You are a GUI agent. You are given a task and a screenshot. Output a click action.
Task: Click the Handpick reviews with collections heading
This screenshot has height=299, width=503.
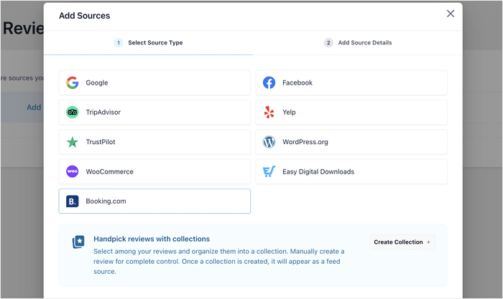click(152, 239)
